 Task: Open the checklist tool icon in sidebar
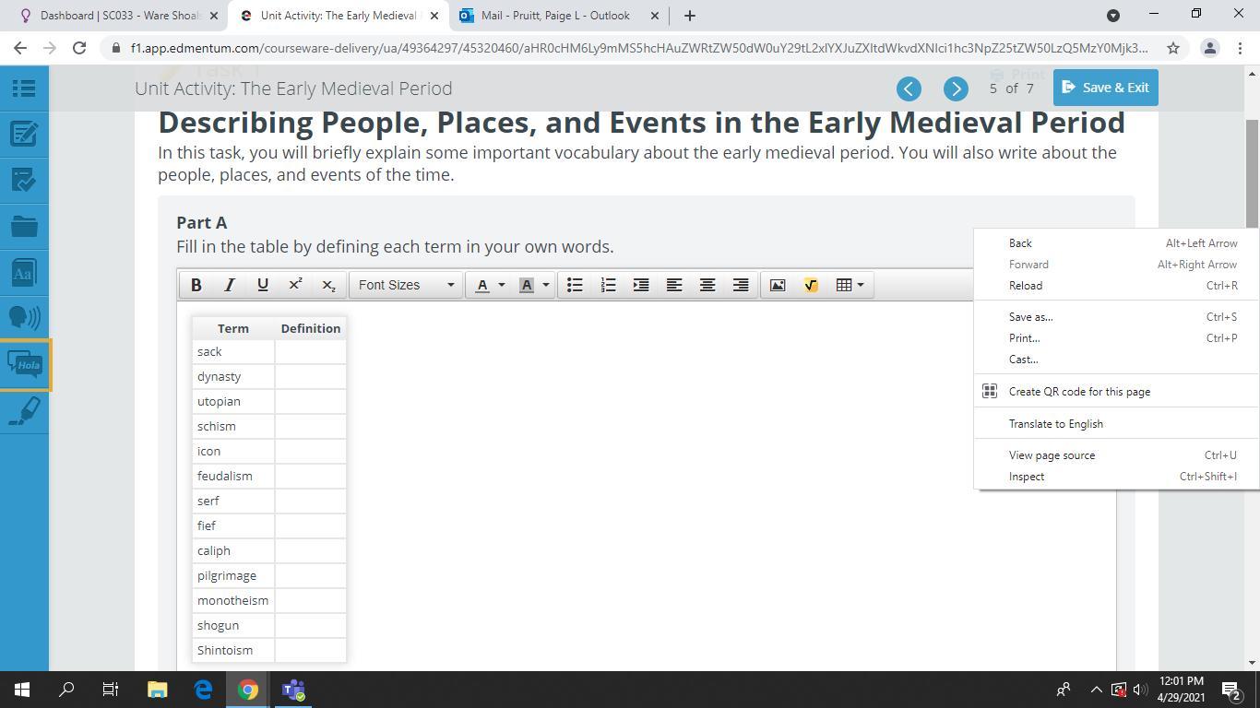click(24, 181)
